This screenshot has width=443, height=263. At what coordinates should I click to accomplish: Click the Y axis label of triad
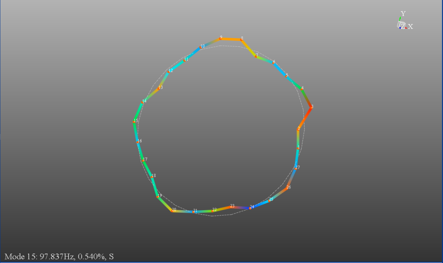coord(403,14)
